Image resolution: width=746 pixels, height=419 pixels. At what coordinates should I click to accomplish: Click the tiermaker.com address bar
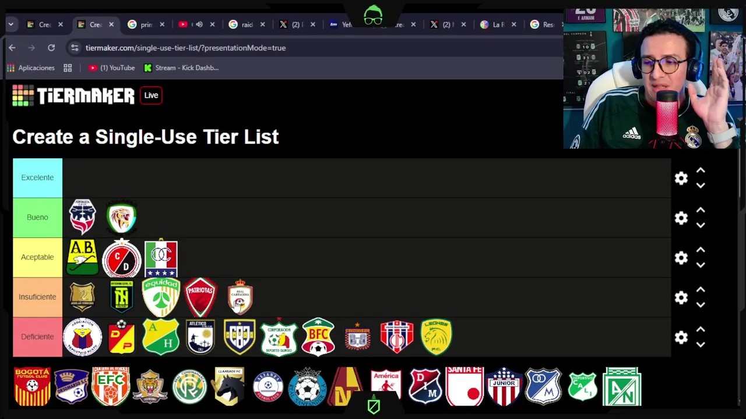(x=315, y=48)
